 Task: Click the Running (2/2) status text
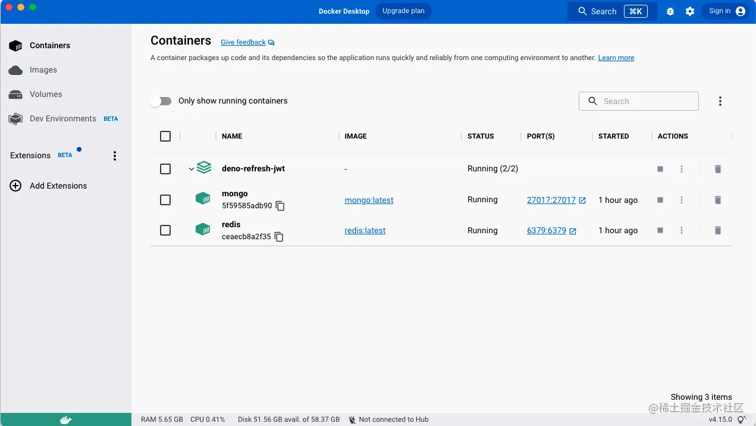coord(493,169)
